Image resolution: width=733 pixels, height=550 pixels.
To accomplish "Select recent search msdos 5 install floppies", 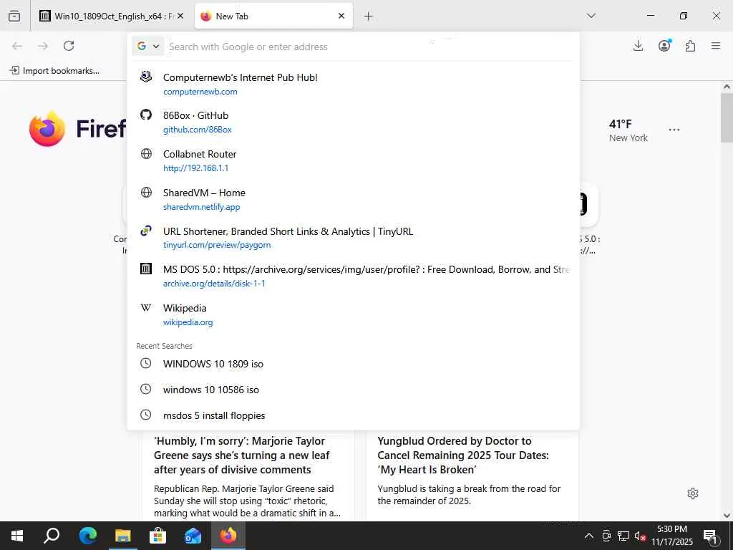I will tap(354, 415).
